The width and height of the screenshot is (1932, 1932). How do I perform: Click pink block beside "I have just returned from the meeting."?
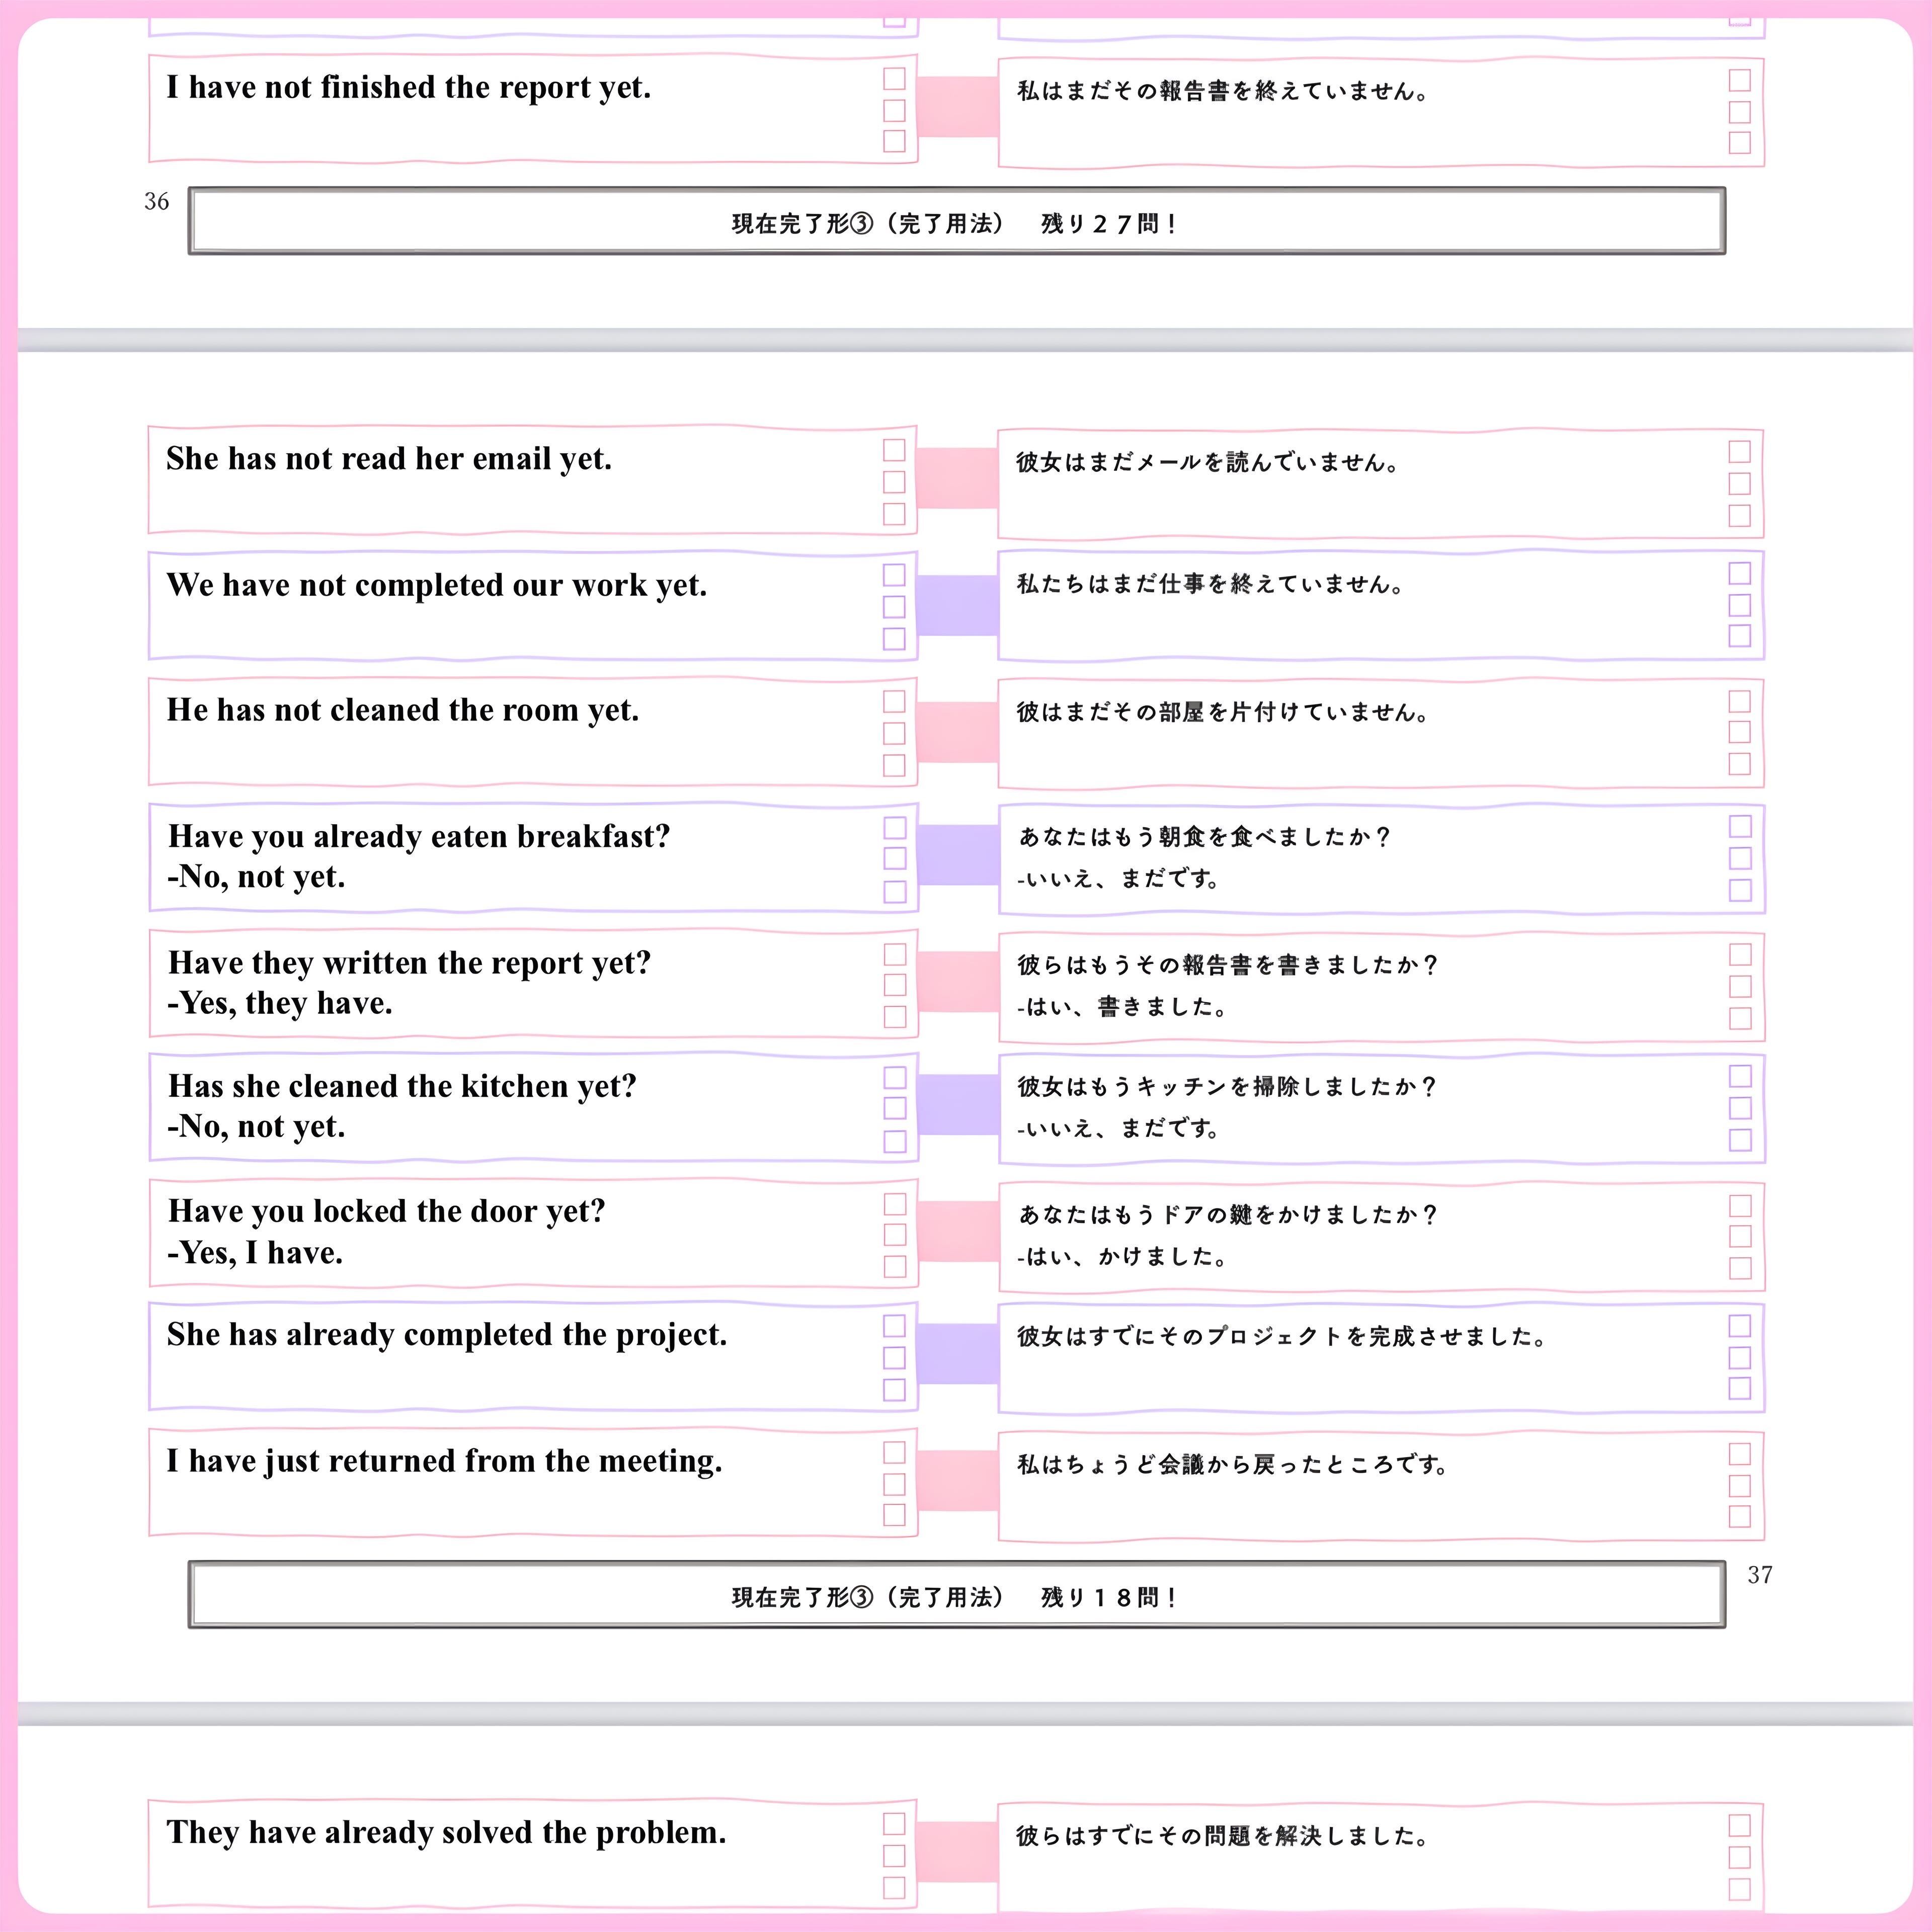pos(957,1480)
